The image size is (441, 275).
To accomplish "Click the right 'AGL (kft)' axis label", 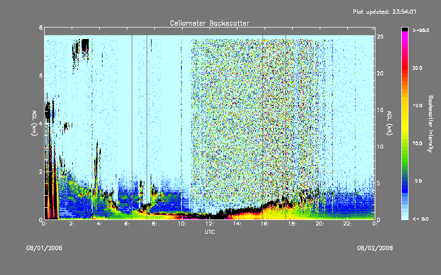I will click(x=389, y=123).
